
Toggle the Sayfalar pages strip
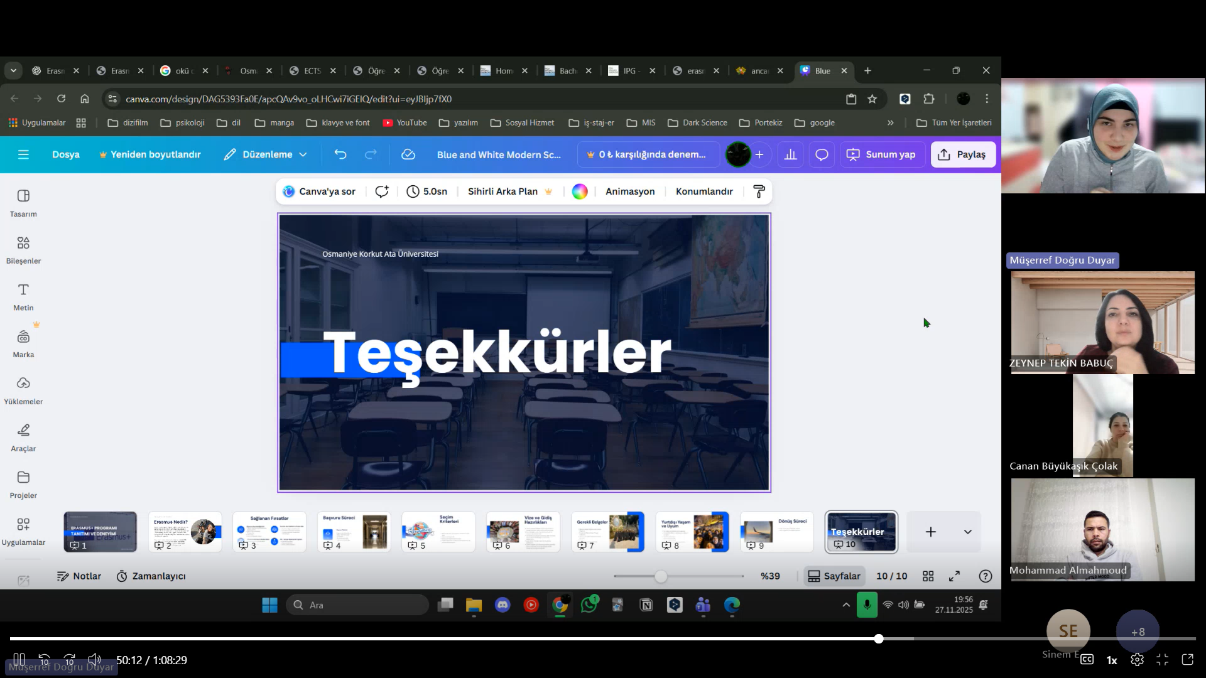[834, 576]
